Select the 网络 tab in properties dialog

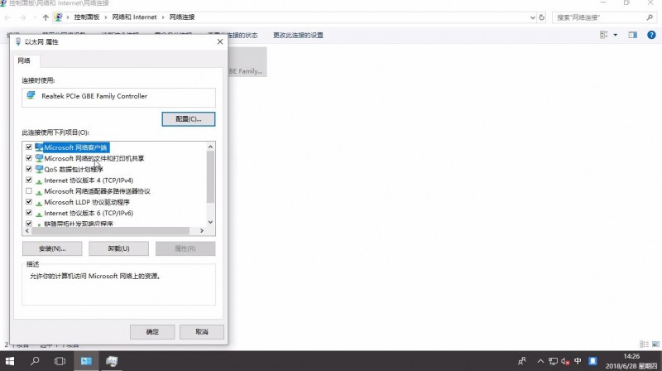click(x=25, y=60)
